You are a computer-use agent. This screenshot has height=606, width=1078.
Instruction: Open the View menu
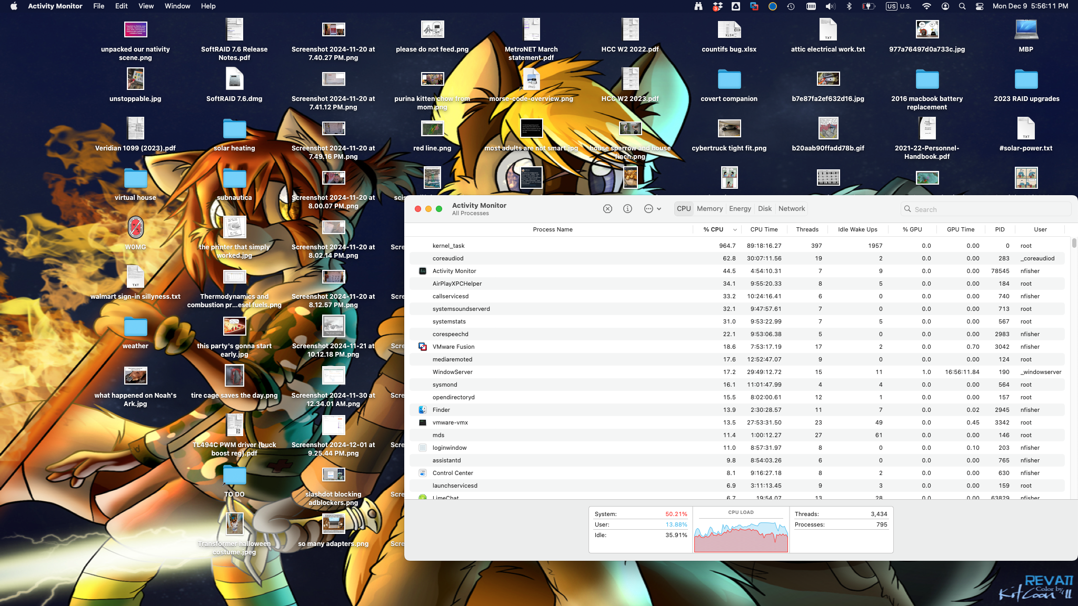click(146, 6)
